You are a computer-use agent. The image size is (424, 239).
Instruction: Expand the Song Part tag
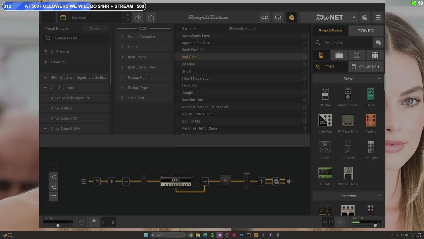tap(122, 98)
